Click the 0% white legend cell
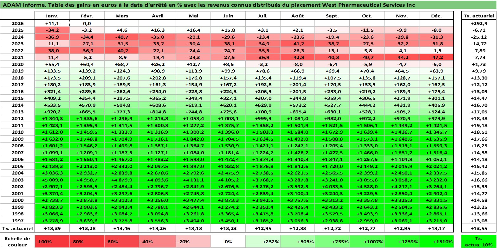This screenshot has width=498, height=248. point(228,241)
